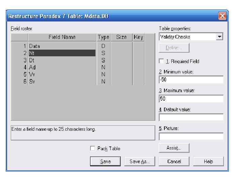The width and height of the screenshot is (242, 181).
Task: Click the type S cell of Dt
Action: pyautogui.click(x=104, y=60)
